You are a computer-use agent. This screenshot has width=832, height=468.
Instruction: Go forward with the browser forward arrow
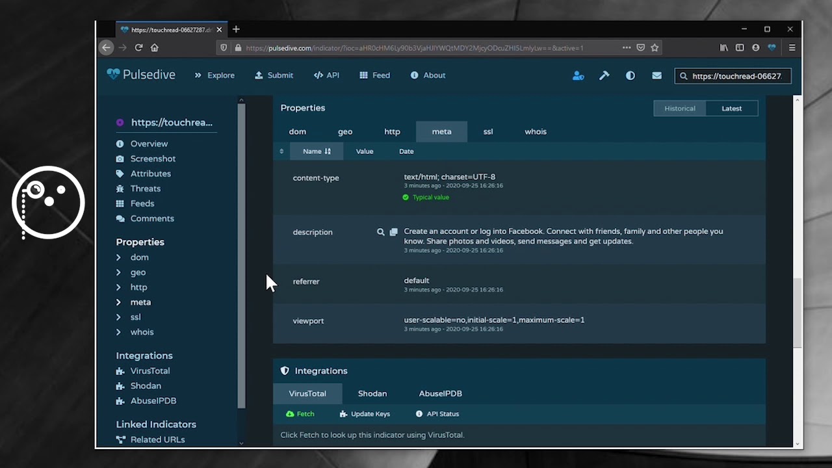click(122, 47)
